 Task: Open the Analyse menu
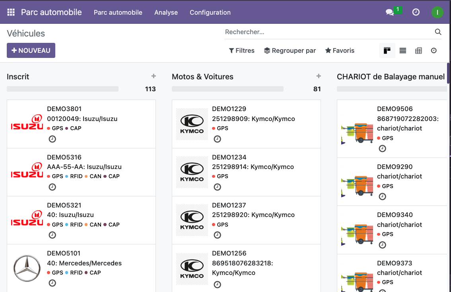(166, 12)
